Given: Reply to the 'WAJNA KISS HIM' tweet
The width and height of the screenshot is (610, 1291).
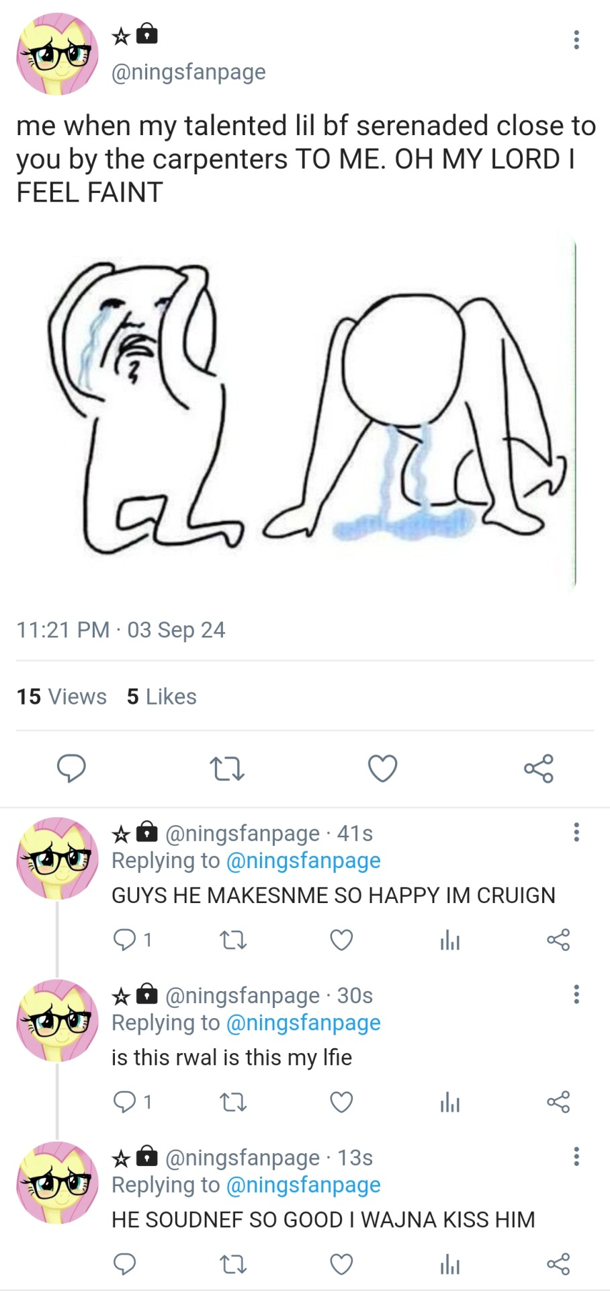Looking at the screenshot, I should click(x=125, y=1264).
